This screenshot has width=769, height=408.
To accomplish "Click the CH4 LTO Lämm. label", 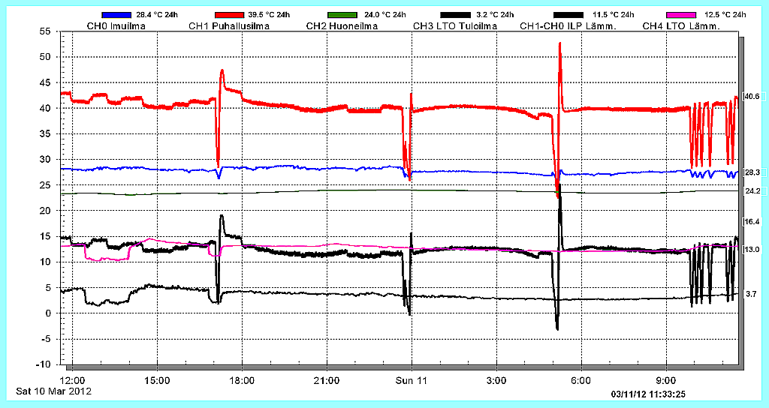I will [681, 26].
